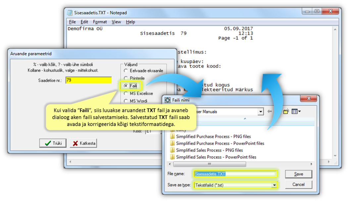Screen dimensions: 349x202
Task: Click the Trüki button with green checkmark
Action: point(53,143)
